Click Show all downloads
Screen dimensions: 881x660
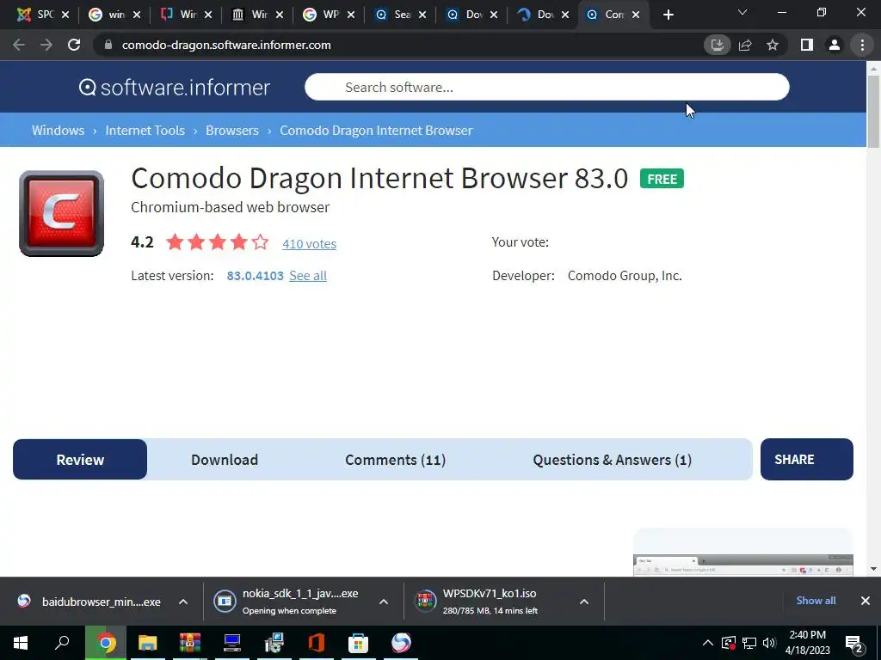coord(816,601)
